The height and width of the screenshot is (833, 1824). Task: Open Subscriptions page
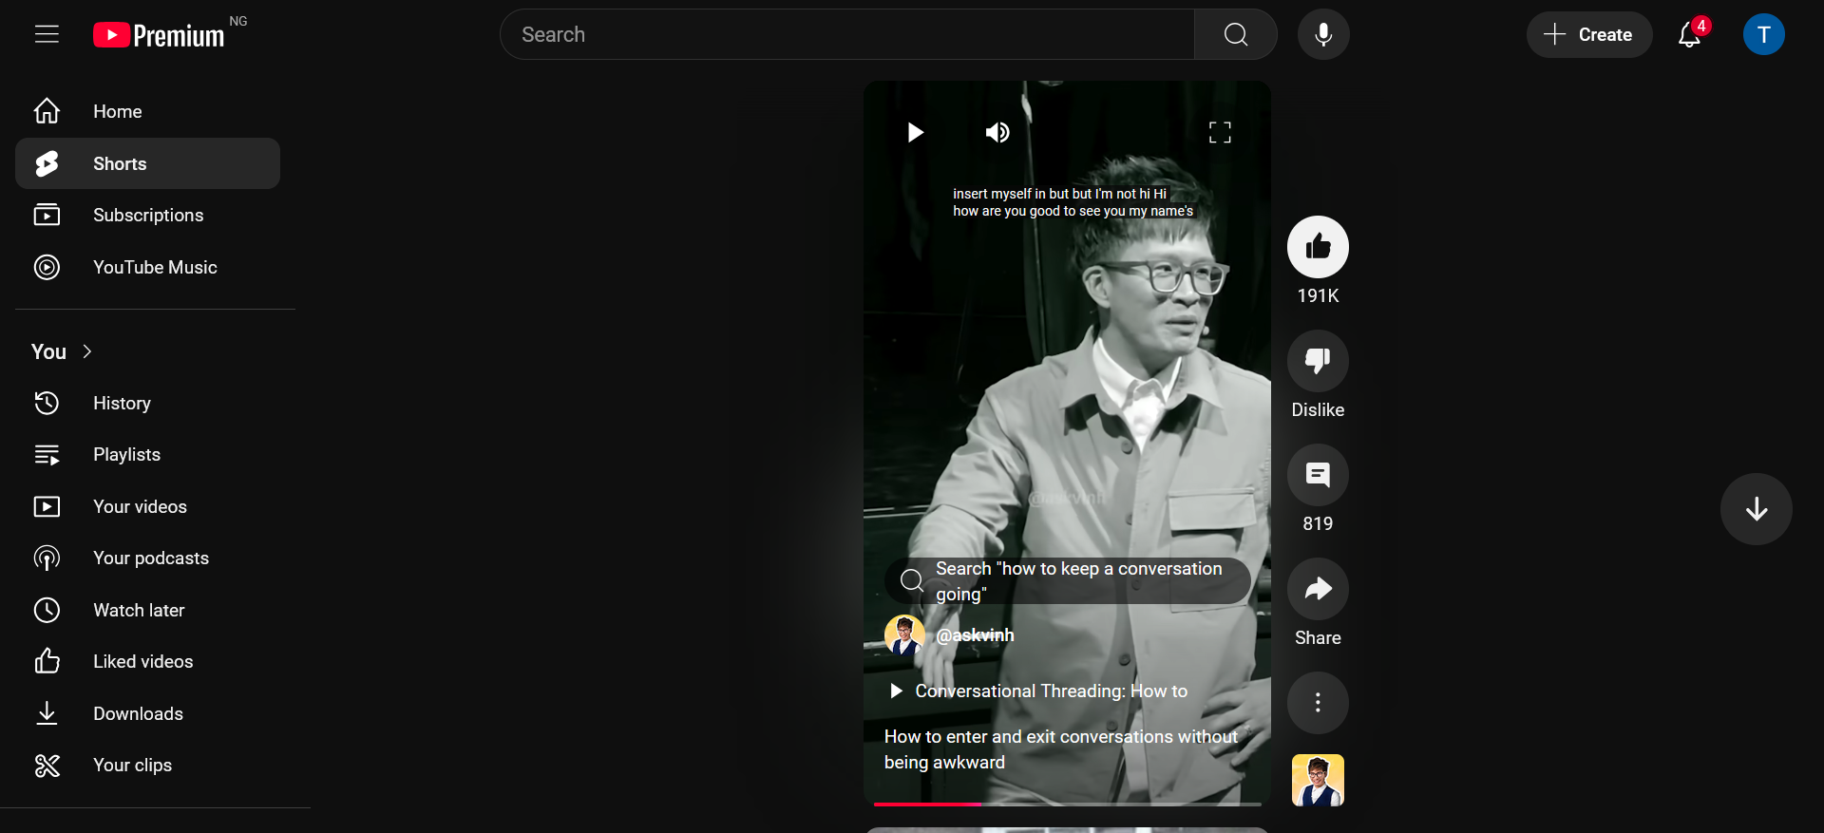point(147,215)
